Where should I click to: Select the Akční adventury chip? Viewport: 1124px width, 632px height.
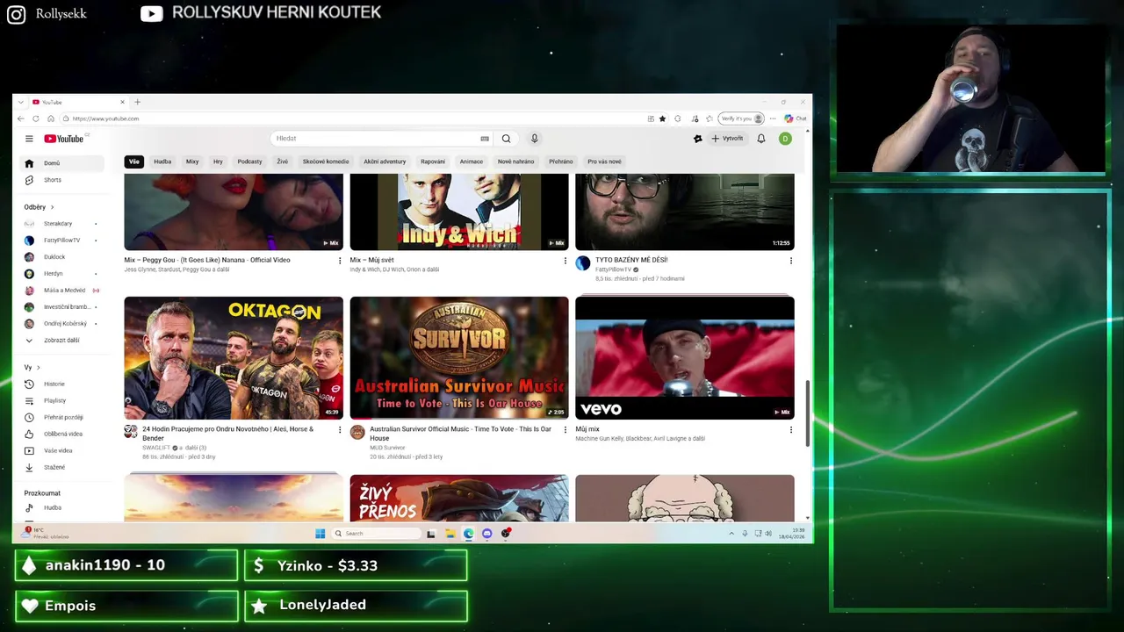click(x=385, y=162)
